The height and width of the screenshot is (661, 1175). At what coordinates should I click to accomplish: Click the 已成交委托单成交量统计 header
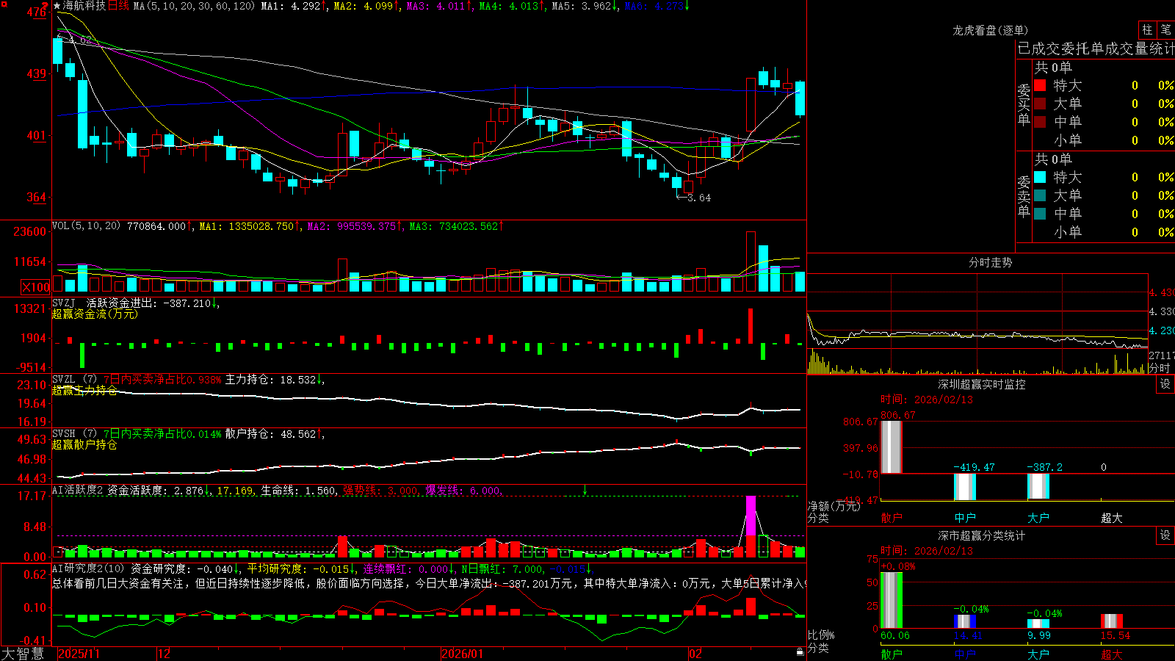[1096, 49]
